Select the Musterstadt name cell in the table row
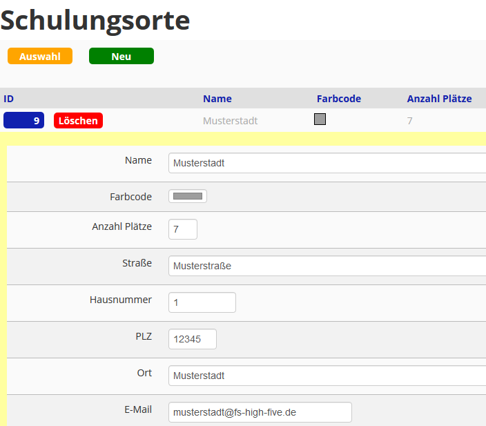 pyautogui.click(x=230, y=121)
